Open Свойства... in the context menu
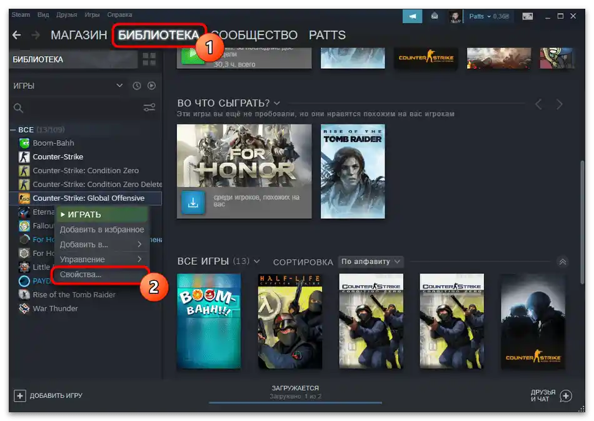 [101, 275]
